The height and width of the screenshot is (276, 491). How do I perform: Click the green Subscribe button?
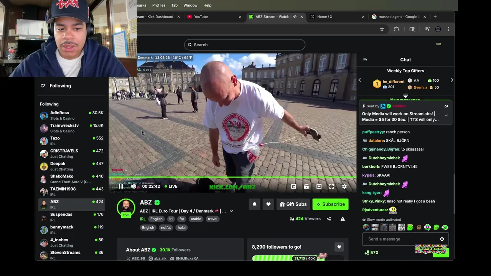pos(330,204)
